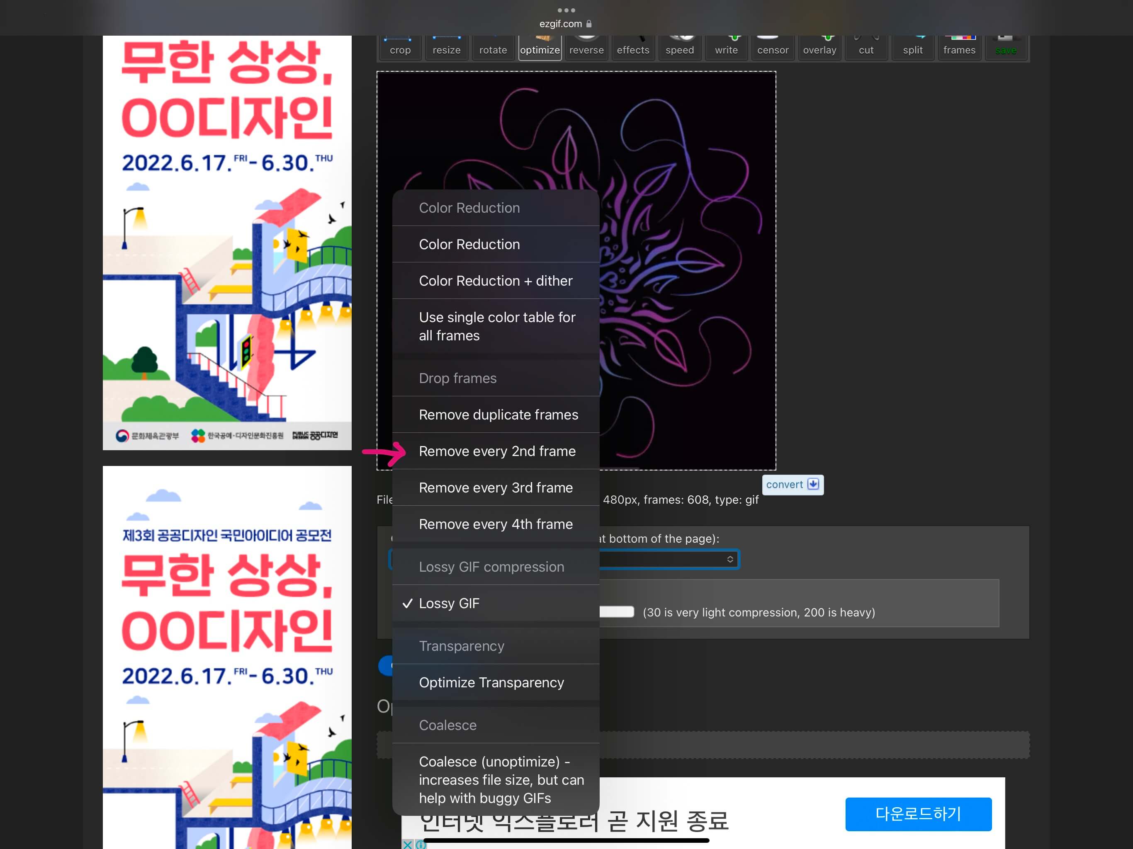Click the 다운로드하기 download button

pos(919,814)
